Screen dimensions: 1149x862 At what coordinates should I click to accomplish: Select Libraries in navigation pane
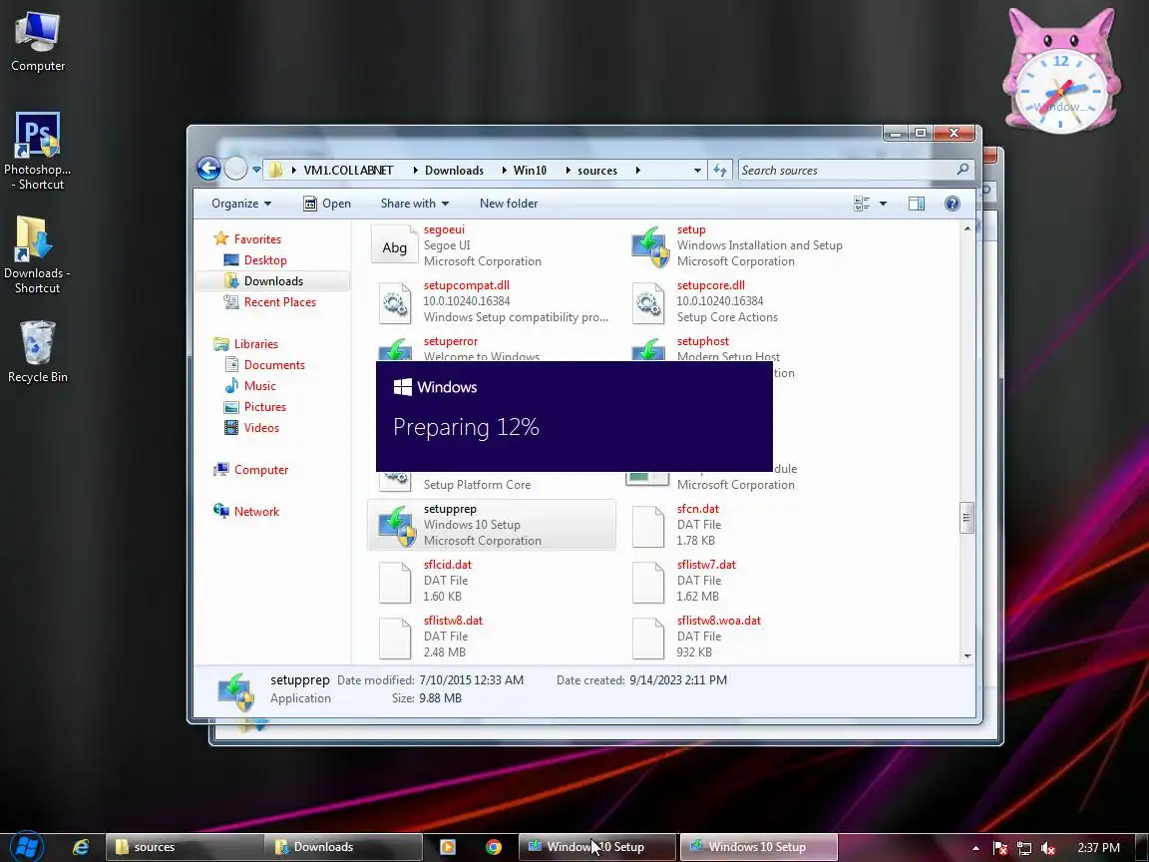(245, 344)
